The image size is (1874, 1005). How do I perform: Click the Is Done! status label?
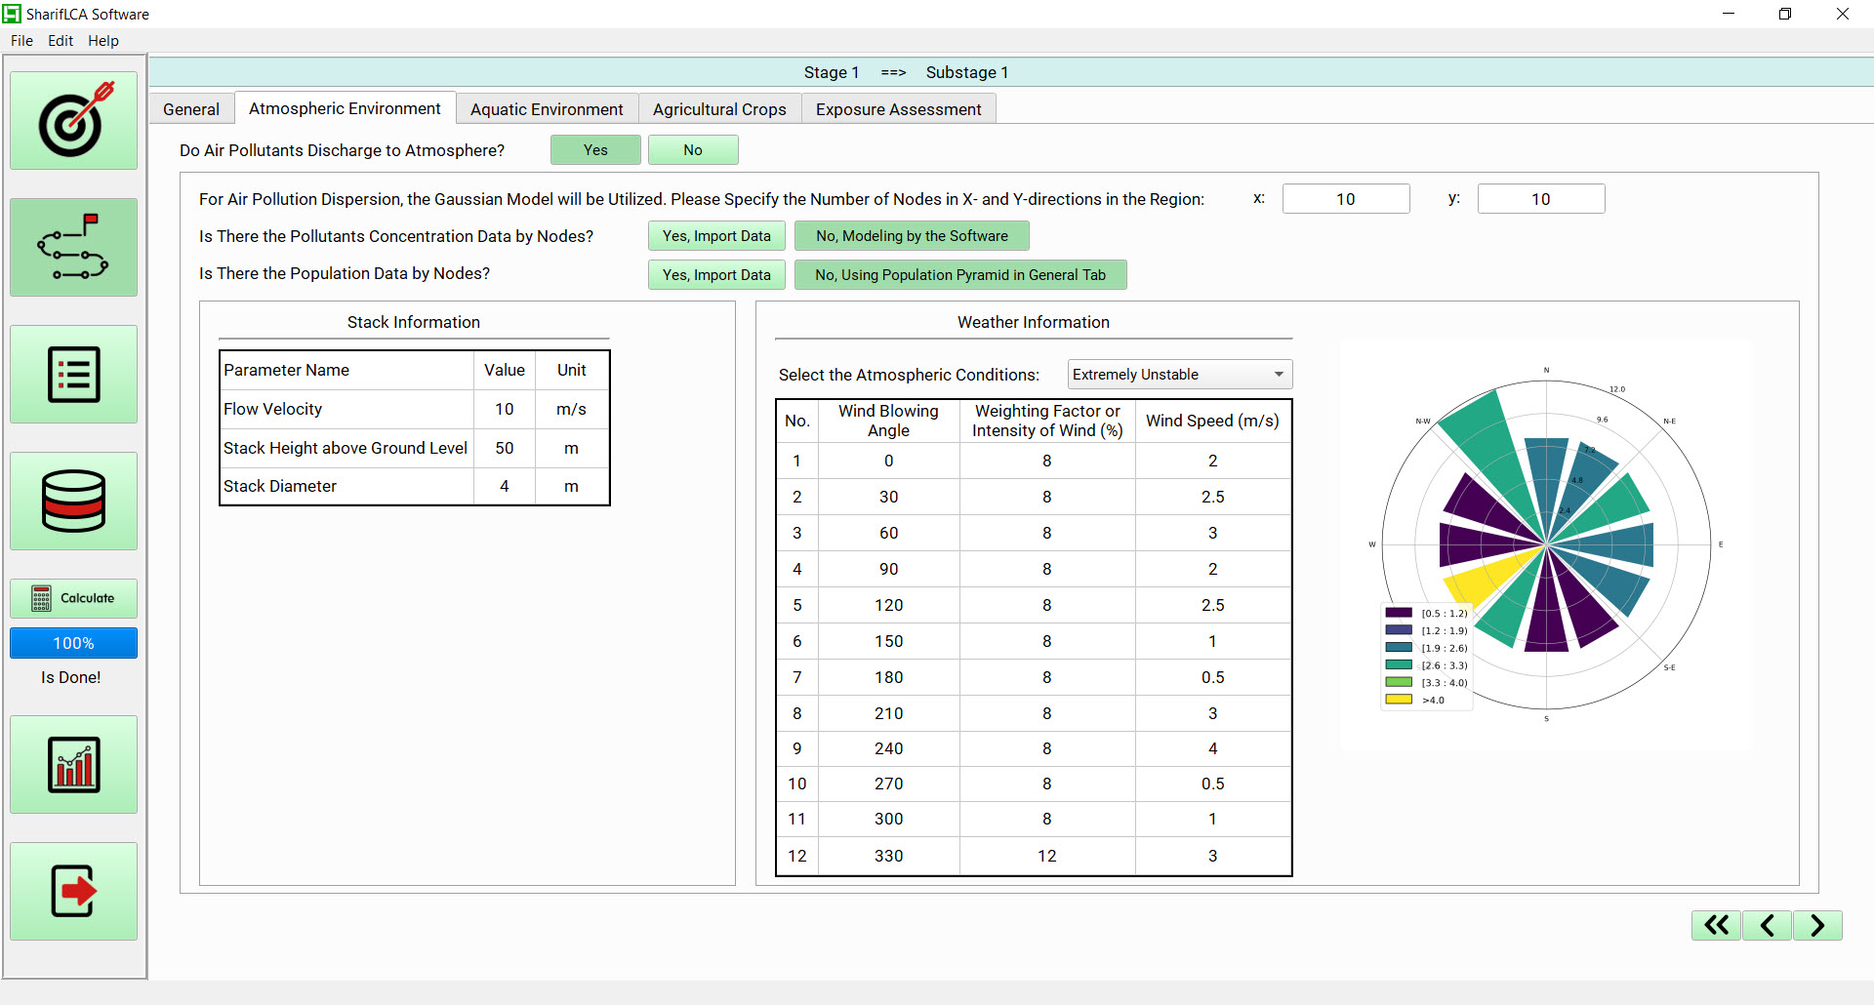(x=71, y=677)
